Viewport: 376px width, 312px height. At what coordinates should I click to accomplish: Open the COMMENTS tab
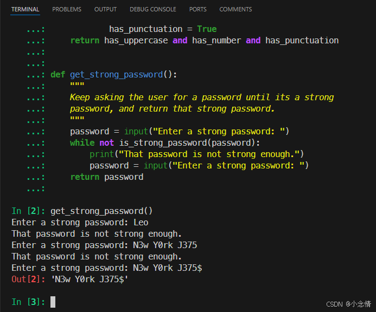pos(235,9)
